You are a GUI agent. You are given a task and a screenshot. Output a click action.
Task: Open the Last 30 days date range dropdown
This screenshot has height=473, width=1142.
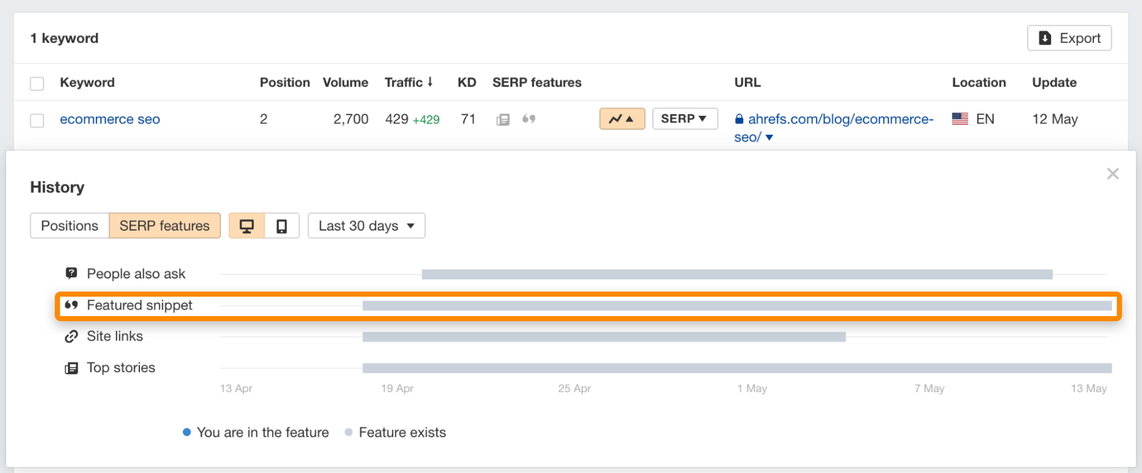pos(366,226)
